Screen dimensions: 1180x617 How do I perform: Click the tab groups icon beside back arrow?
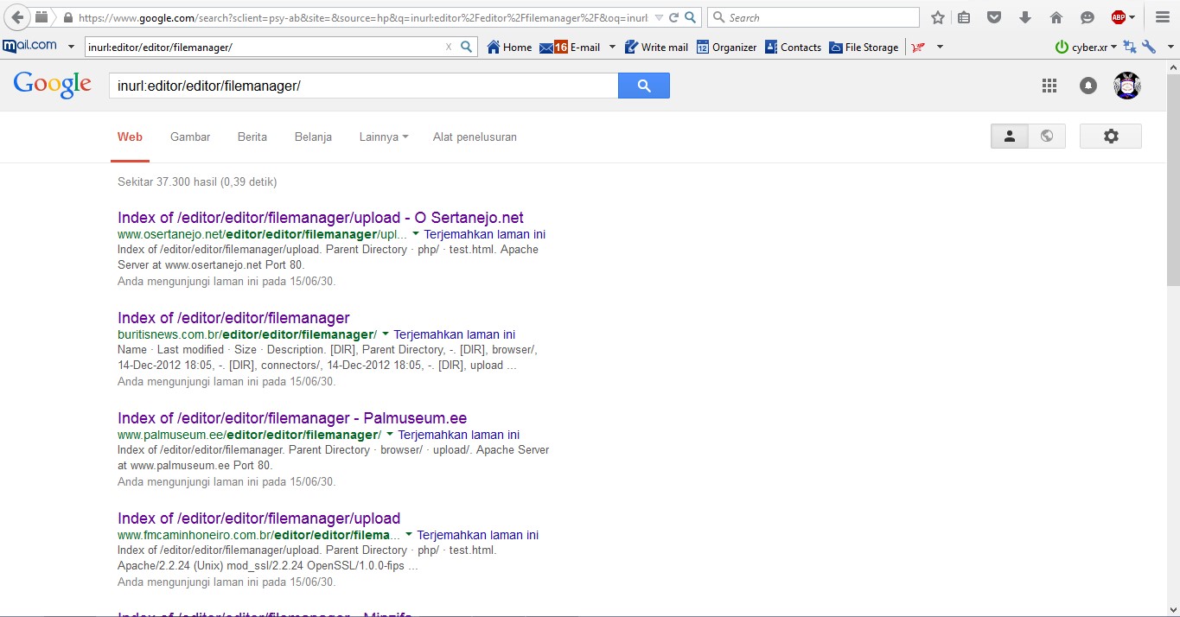click(41, 17)
